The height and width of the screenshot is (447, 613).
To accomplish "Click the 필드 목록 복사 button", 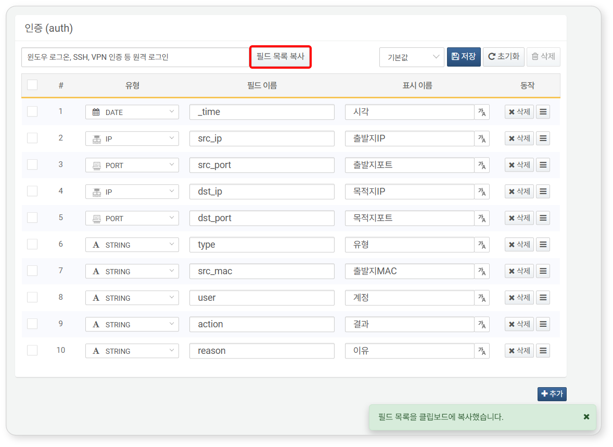I will (x=280, y=57).
